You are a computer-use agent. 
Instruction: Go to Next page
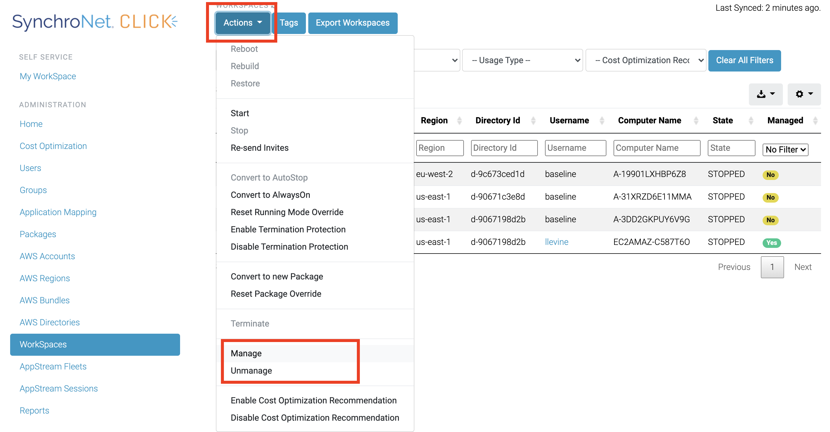click(803, 267)
